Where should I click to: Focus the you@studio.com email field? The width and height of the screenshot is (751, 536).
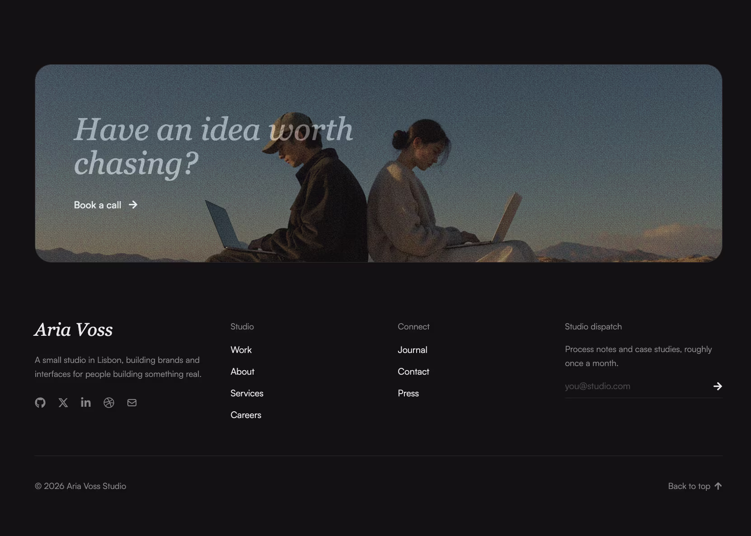tap(636, 386)
